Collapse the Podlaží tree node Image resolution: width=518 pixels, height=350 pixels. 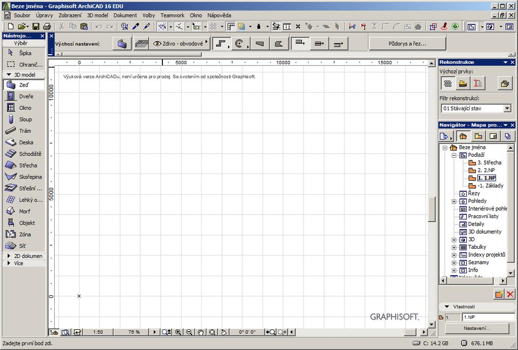tap(454, 155)
